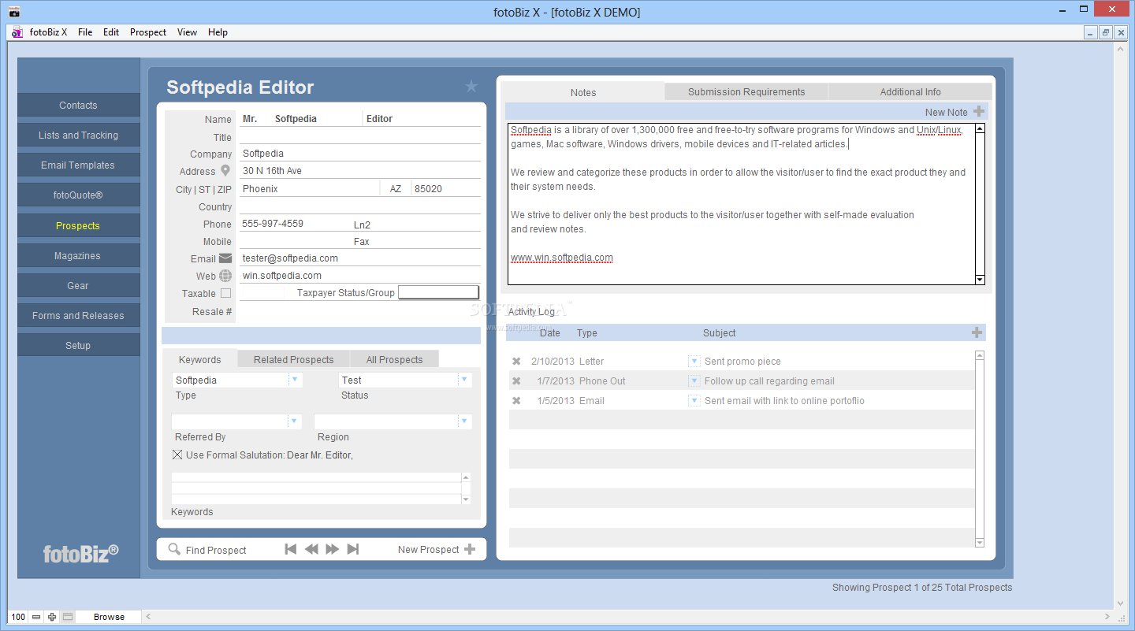Open the Referred By dropdown
Viewport: 1135px width, 631px height.
295,421
